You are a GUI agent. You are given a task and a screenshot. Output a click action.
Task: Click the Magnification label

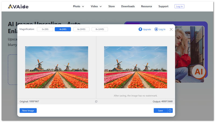click(x=27, y=29)
